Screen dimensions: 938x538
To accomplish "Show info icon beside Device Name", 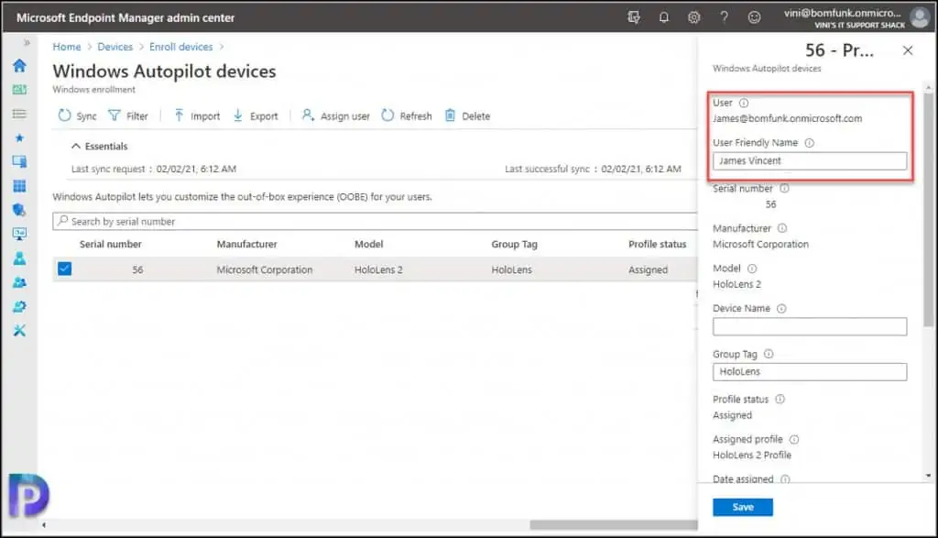I will point(781,309).
